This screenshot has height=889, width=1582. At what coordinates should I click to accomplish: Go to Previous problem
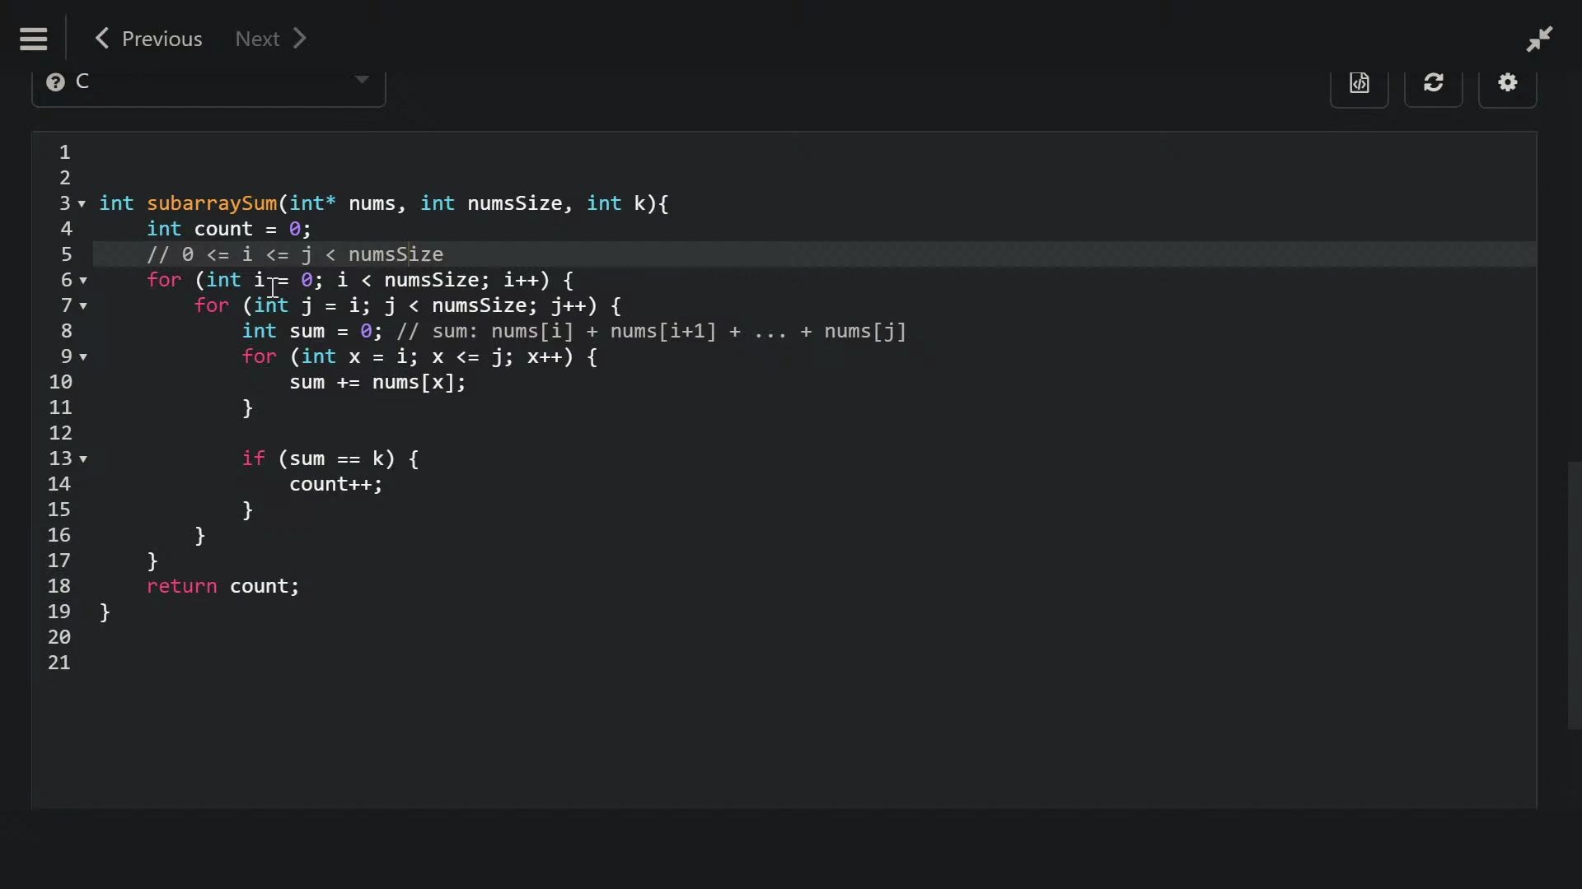point(149,39)
